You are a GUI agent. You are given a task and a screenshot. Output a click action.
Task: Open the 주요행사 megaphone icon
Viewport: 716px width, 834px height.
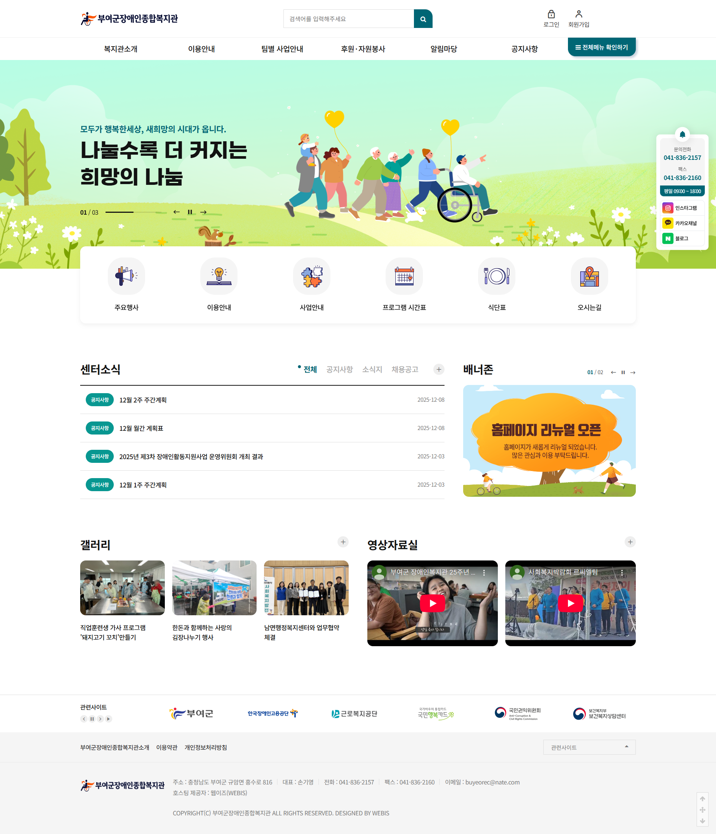(x=126, y=276)
